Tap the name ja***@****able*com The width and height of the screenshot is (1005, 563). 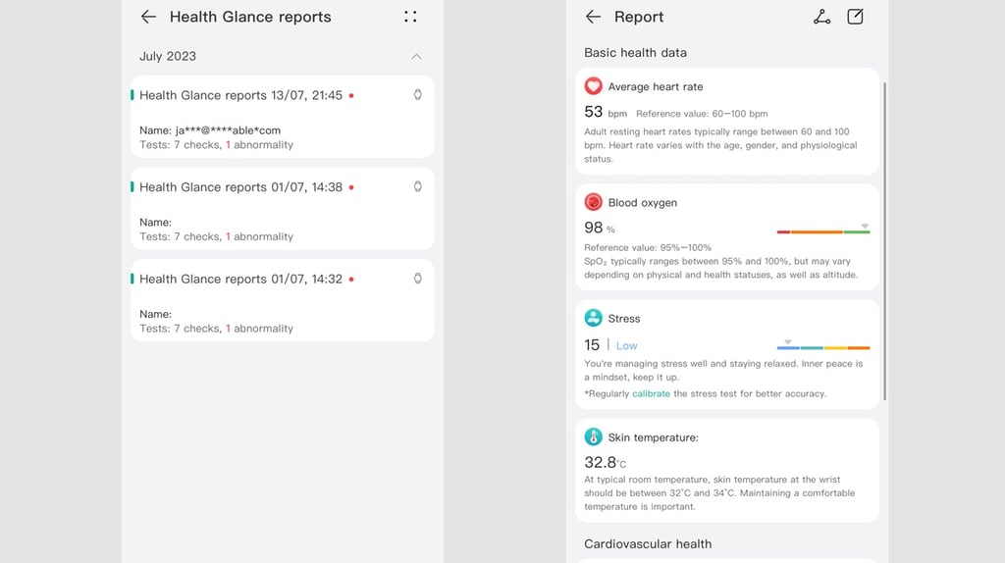pyautogui.click(x=228, y=130)
